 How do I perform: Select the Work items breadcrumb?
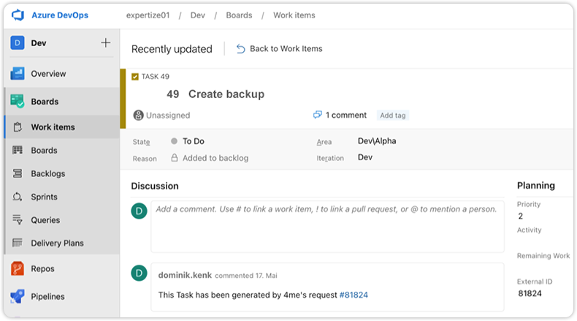[294, 15]
